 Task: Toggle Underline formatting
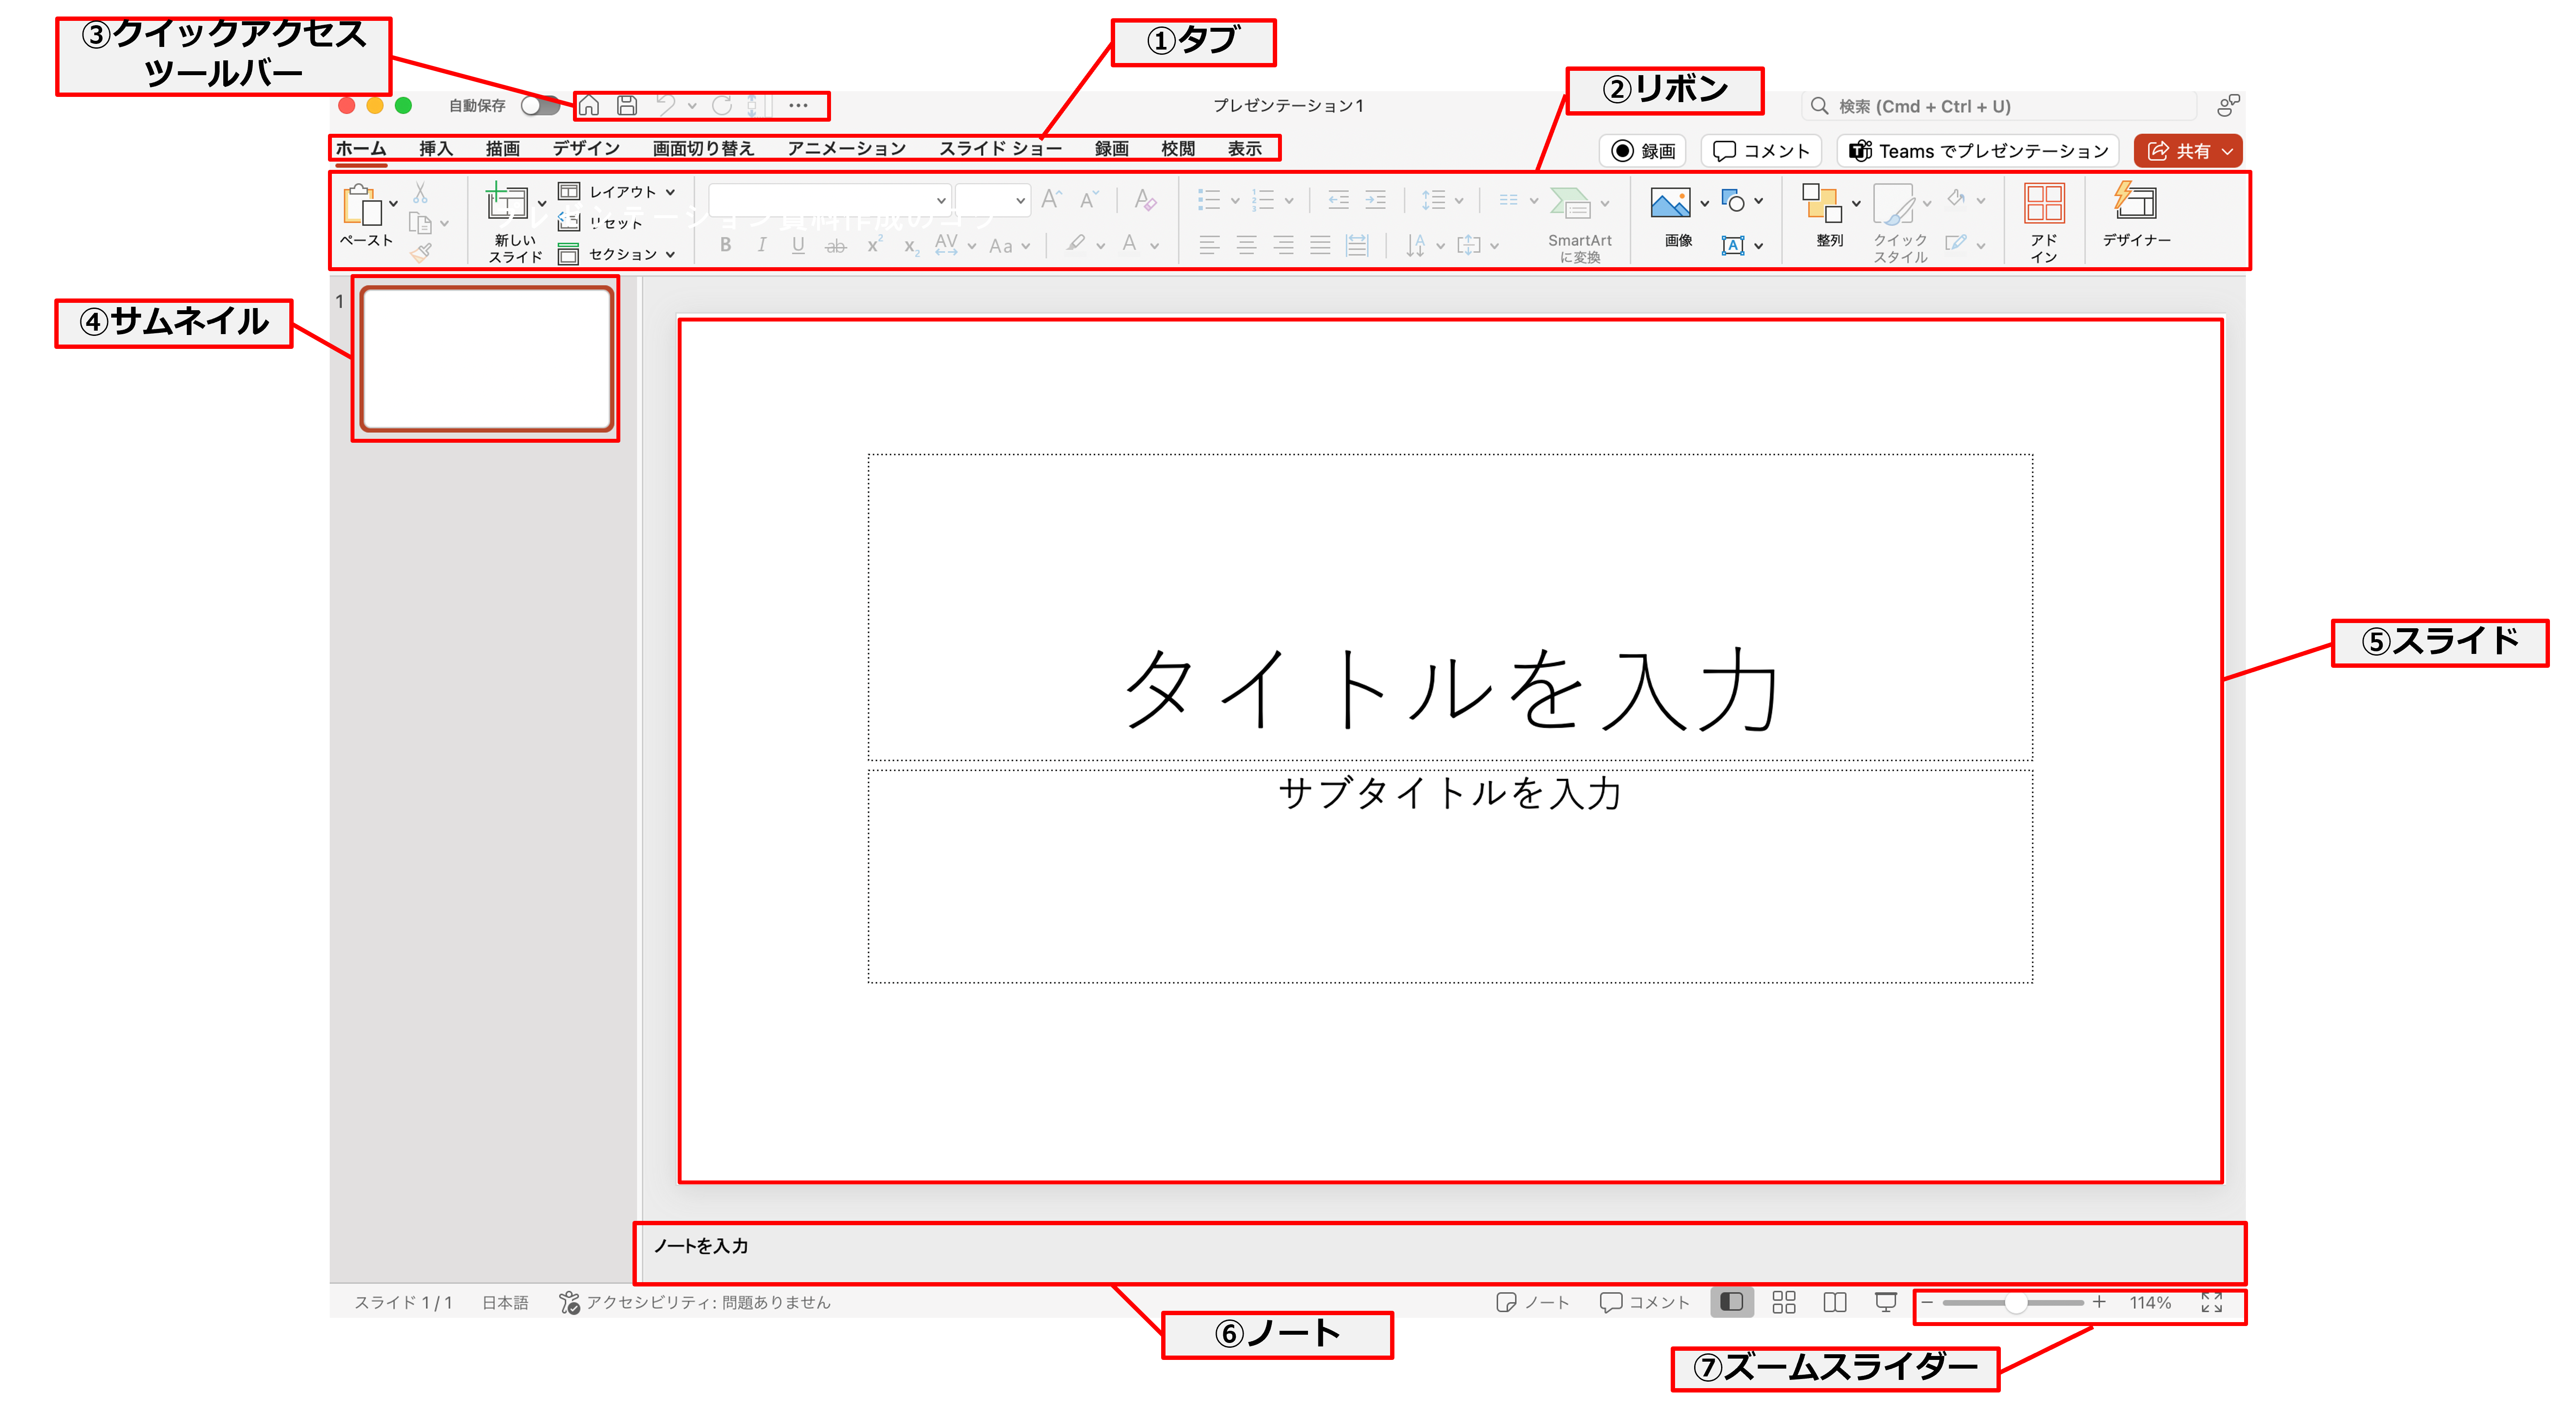click(798, 245)
